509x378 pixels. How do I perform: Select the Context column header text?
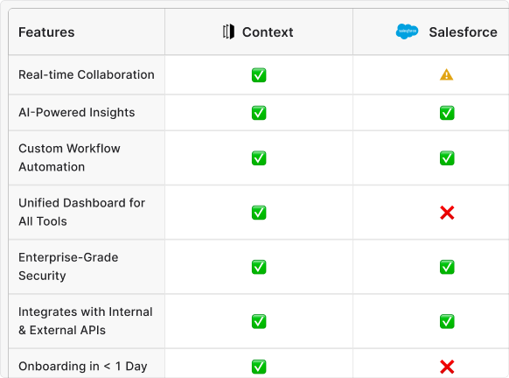tap(268, 32)
